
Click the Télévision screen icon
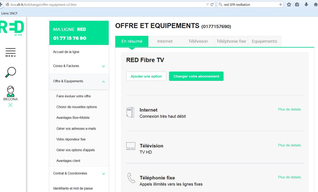coord(131,146)
